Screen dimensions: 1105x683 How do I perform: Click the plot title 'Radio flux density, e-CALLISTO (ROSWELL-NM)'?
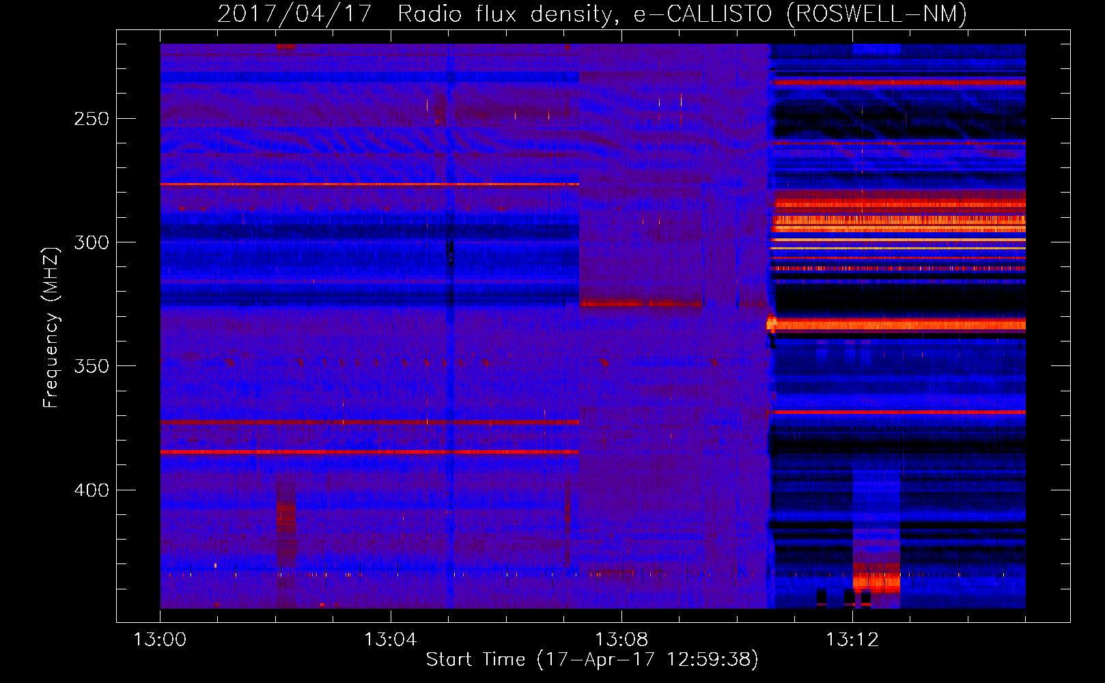pyautogui.click(x=682, y=14)
